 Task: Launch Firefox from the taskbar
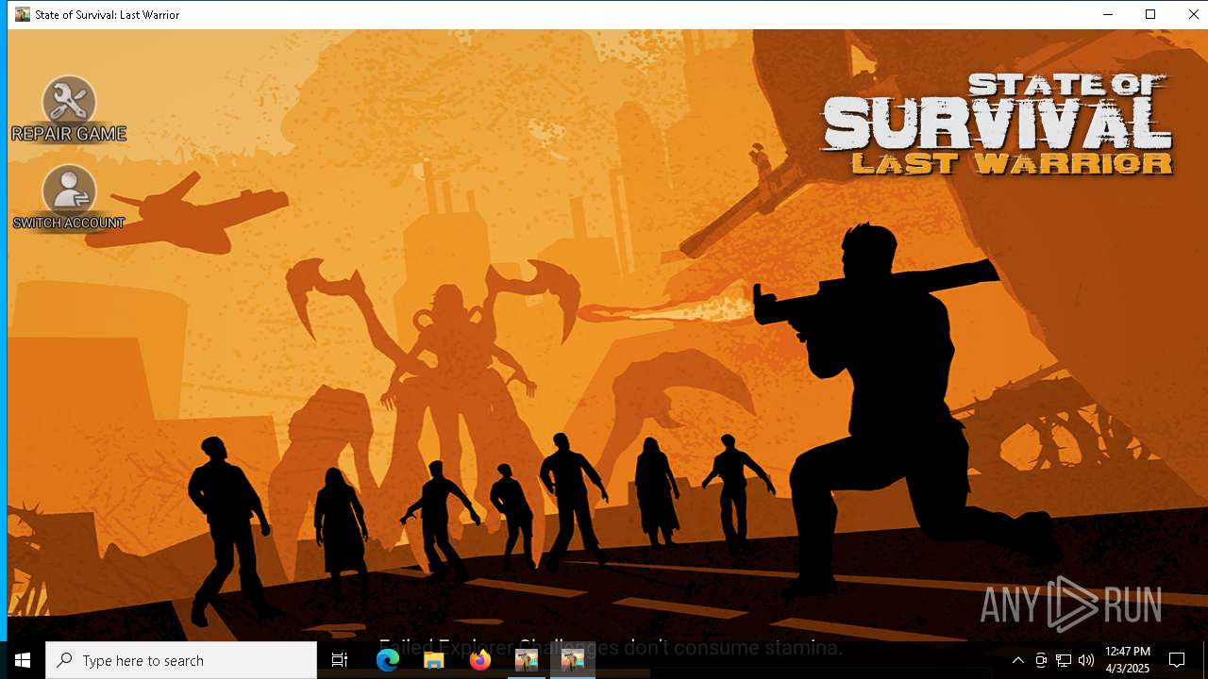click(479, 660)
